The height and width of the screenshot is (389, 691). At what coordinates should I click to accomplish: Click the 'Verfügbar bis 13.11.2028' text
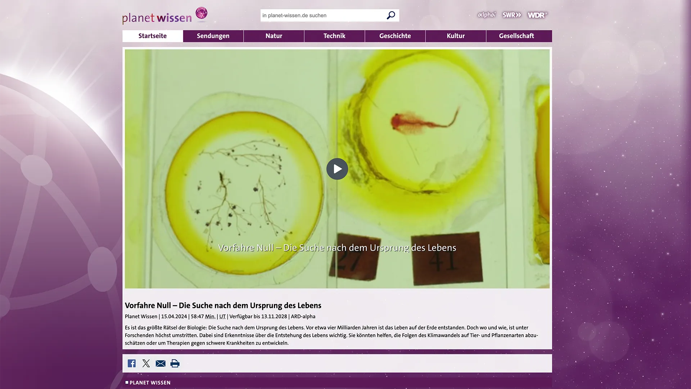coord(258,317)
